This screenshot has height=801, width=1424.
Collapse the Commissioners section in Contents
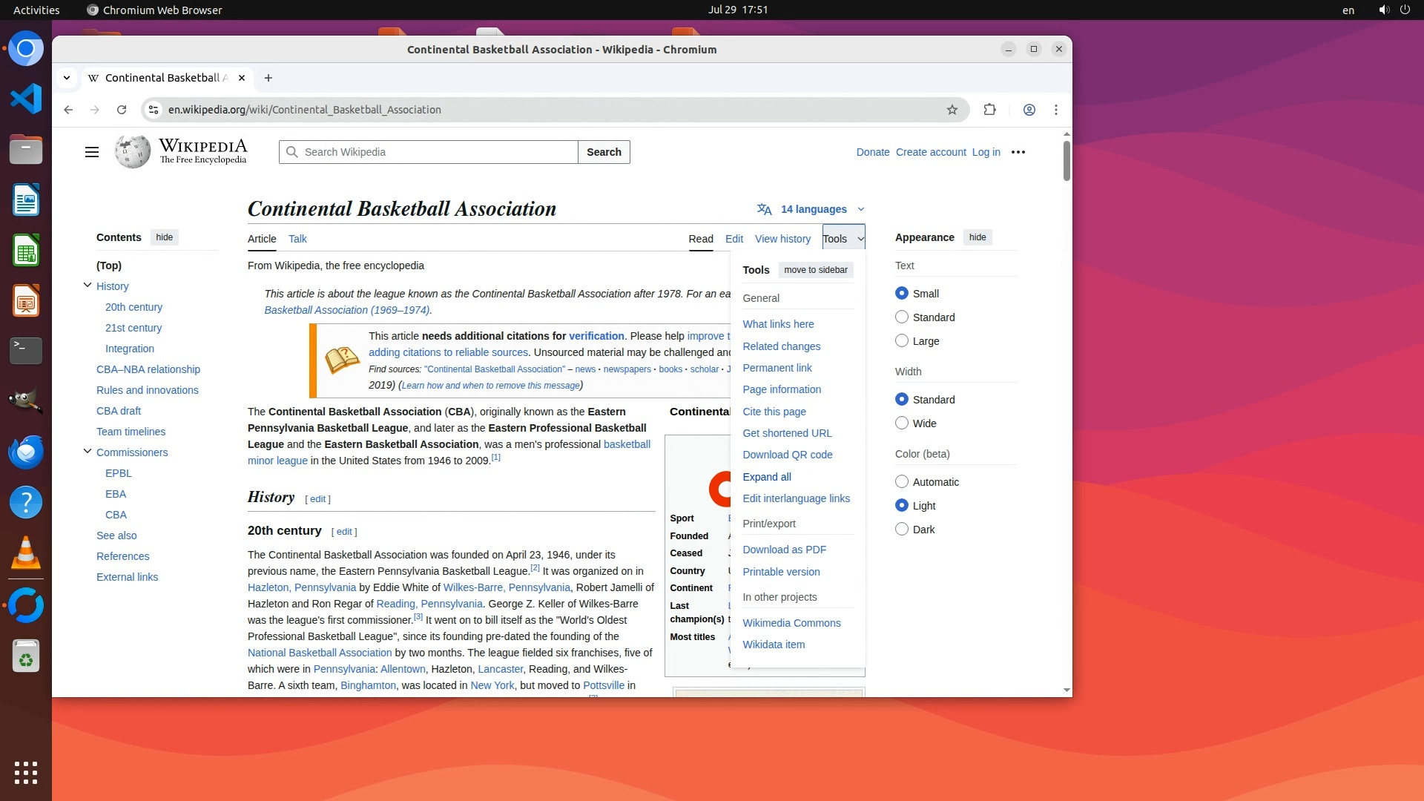click(88, 452)
